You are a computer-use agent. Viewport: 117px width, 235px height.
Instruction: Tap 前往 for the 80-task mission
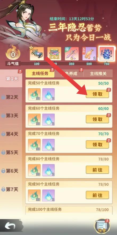click(97, 170)
